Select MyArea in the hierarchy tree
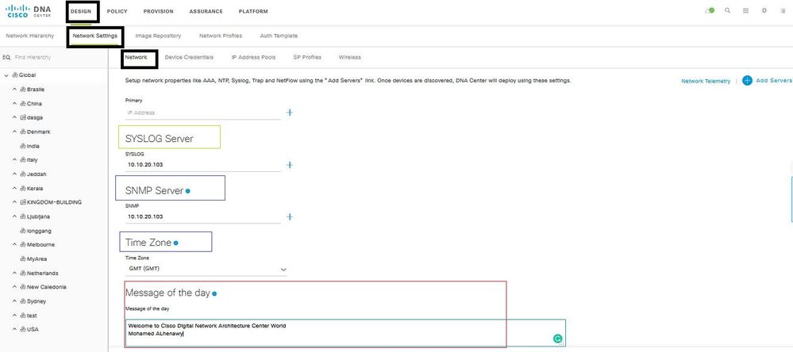Screen dimensions: 793x352 [37, 258]
